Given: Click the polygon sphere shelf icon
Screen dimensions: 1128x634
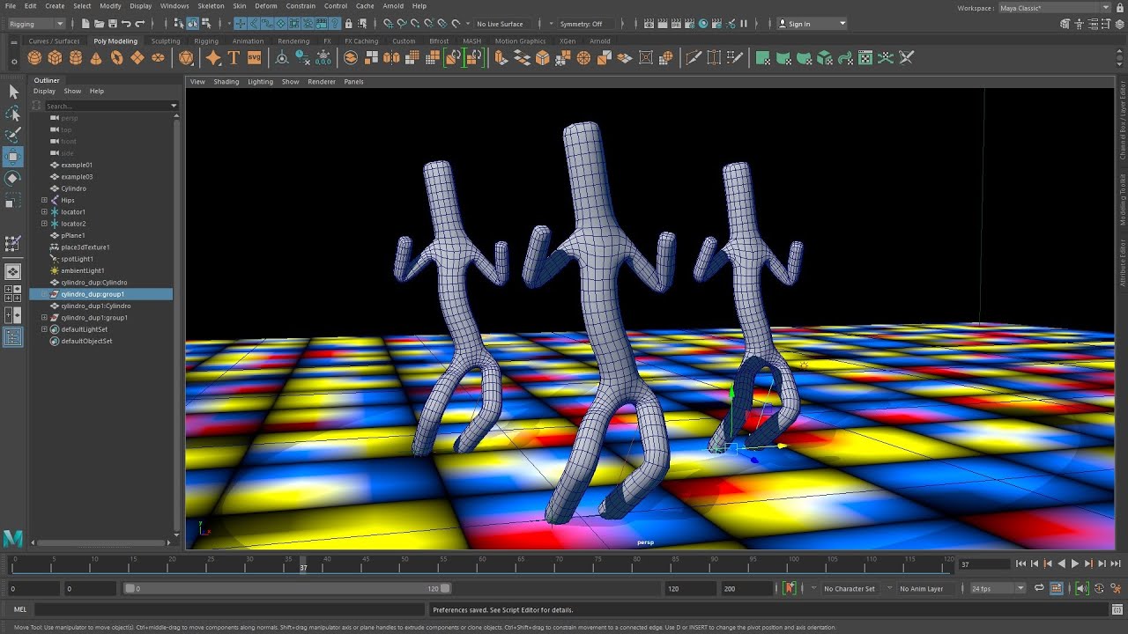Looking at the screenshot, I should click(34, 58).
